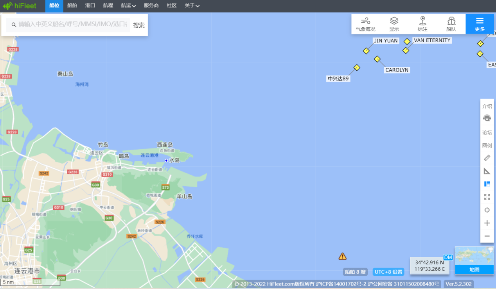Open the customer service headset icon
Image resolution: width=496 pixels, height=289 pixels.
pyautogui.click(x=487, y=118)
